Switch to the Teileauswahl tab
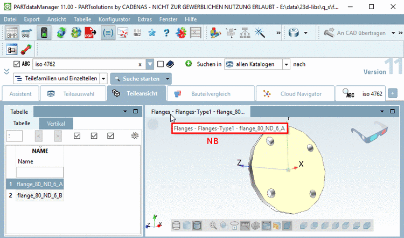 (x=73, y=94)
